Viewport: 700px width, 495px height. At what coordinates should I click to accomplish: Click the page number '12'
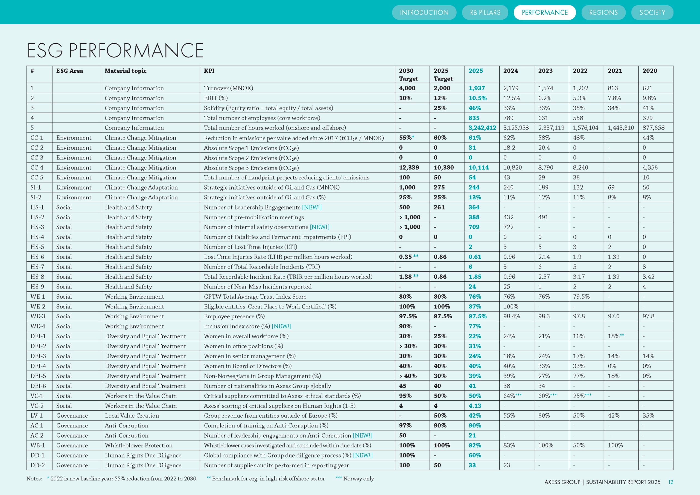pos(671,482)
